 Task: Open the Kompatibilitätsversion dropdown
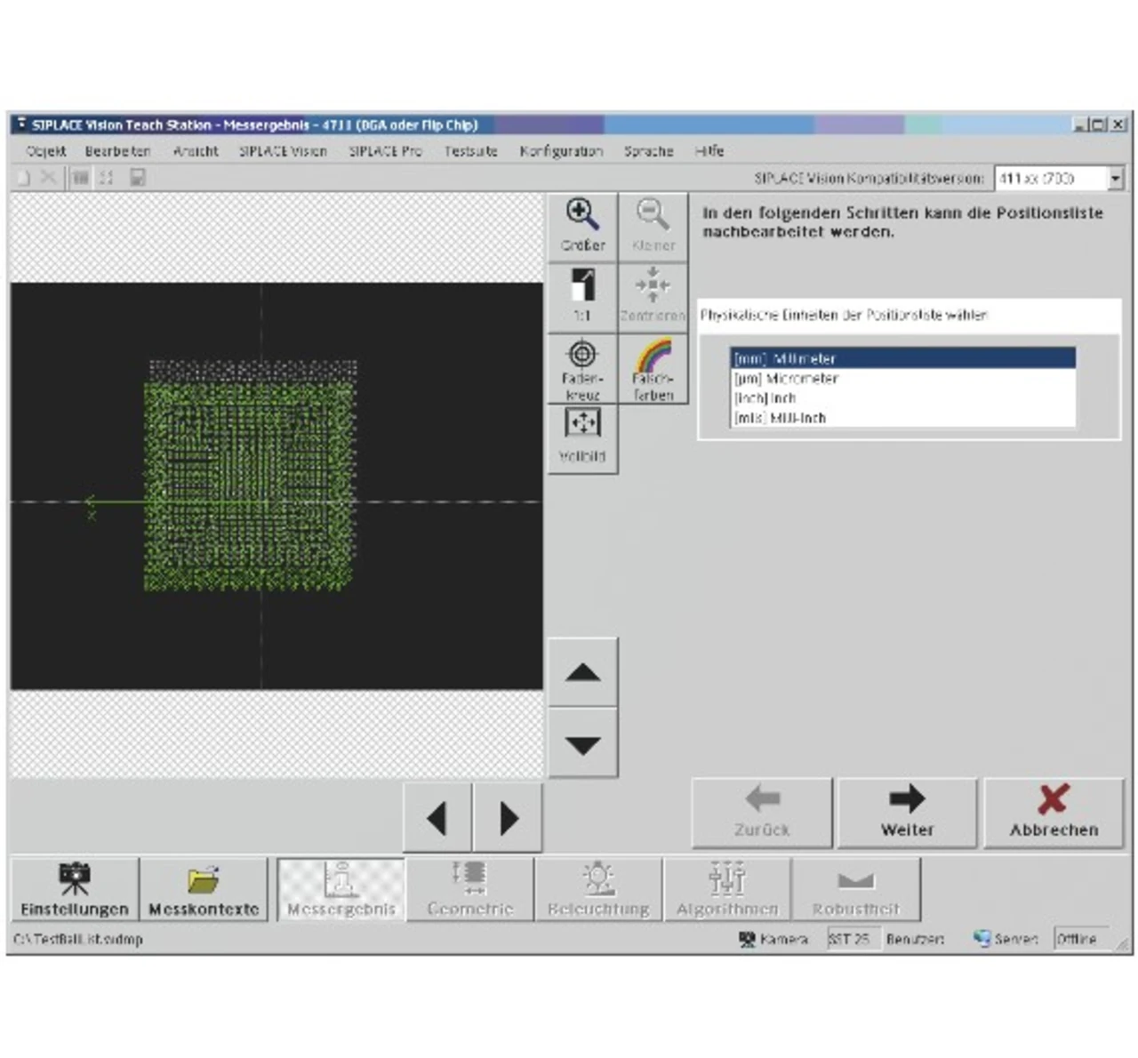click(x=1116, y=179)
